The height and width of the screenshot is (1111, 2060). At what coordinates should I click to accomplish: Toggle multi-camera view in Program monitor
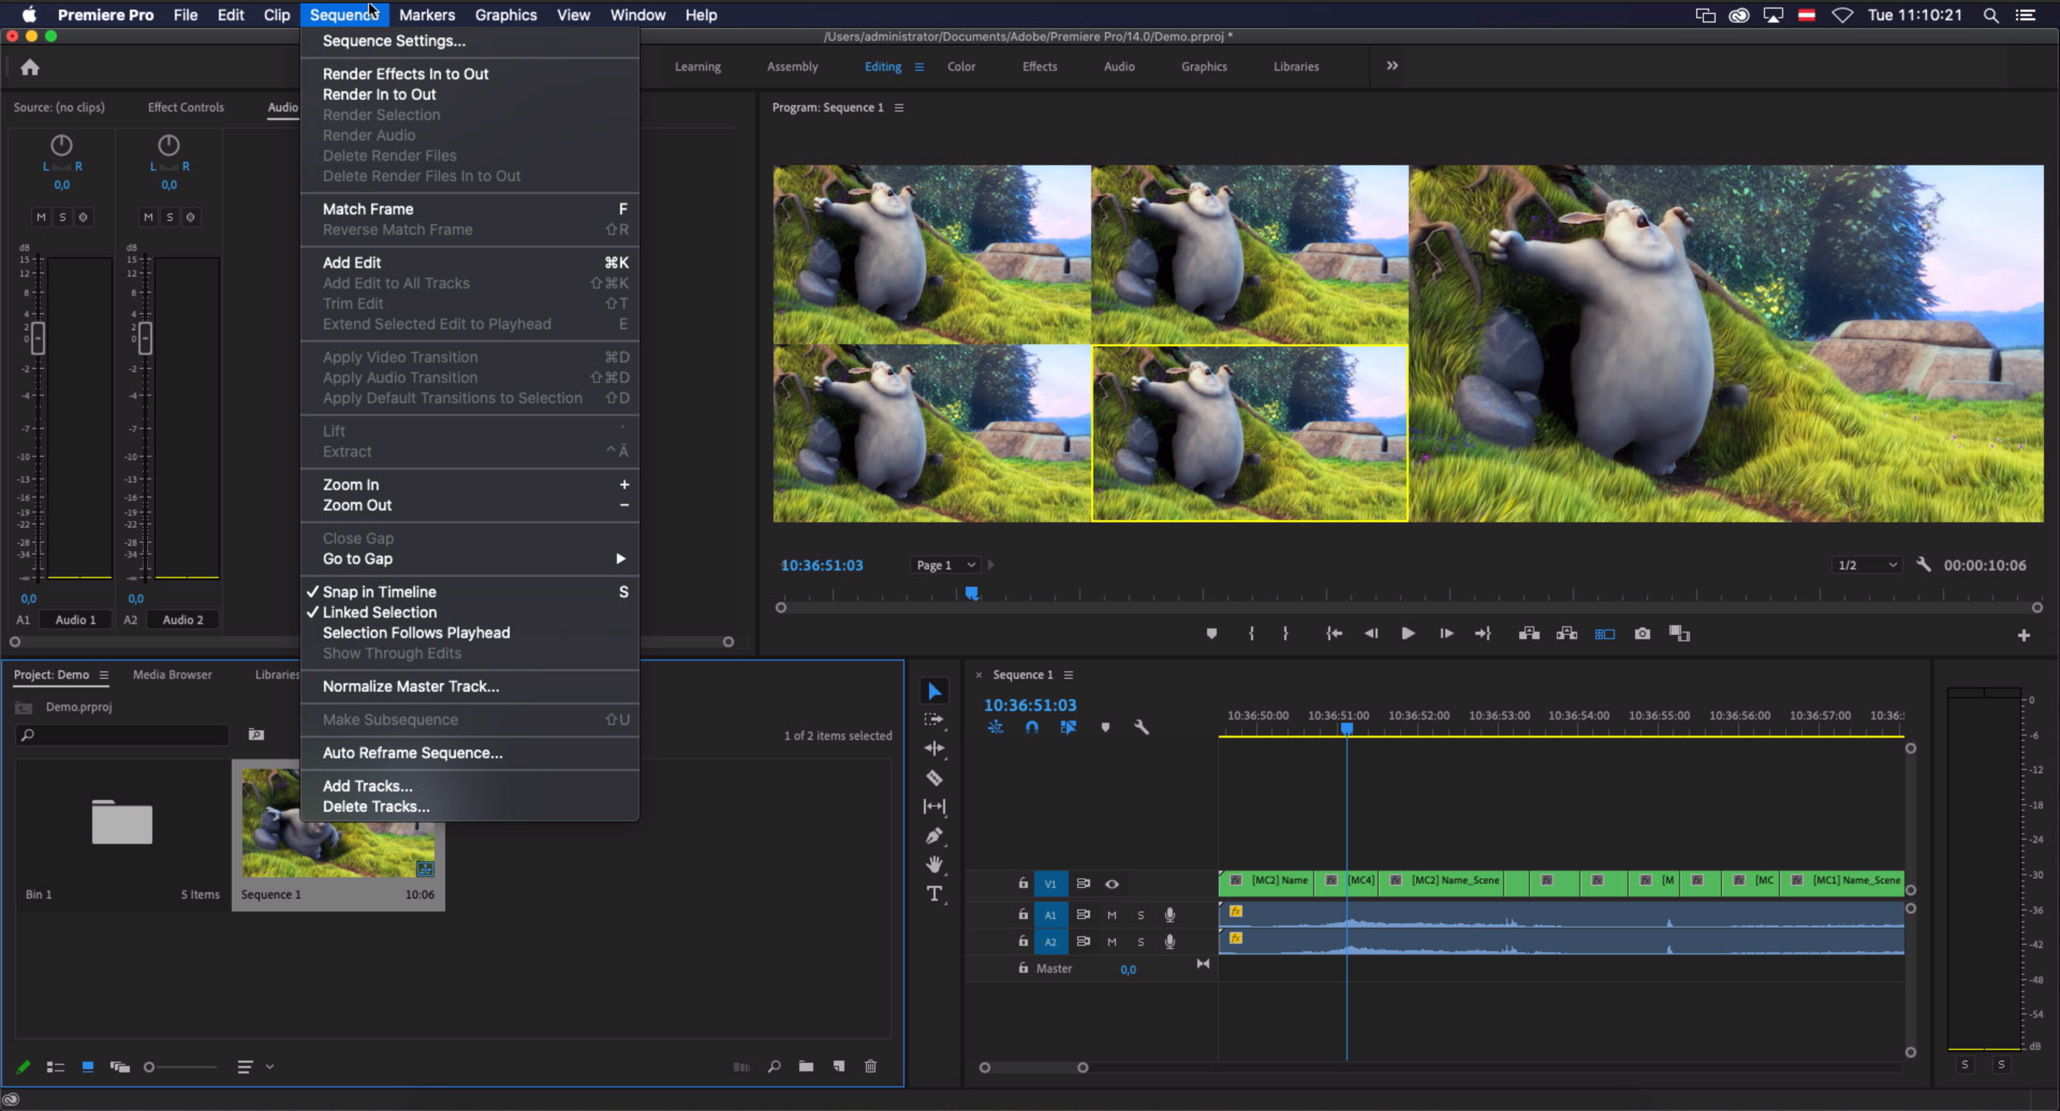[x=1605, y=634]
